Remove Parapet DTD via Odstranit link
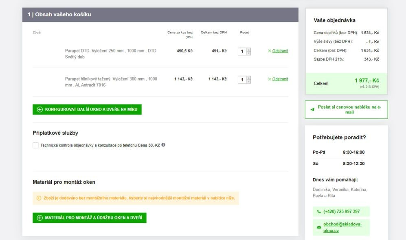Viewport: 406px width, 240px height. pos(280,51)
